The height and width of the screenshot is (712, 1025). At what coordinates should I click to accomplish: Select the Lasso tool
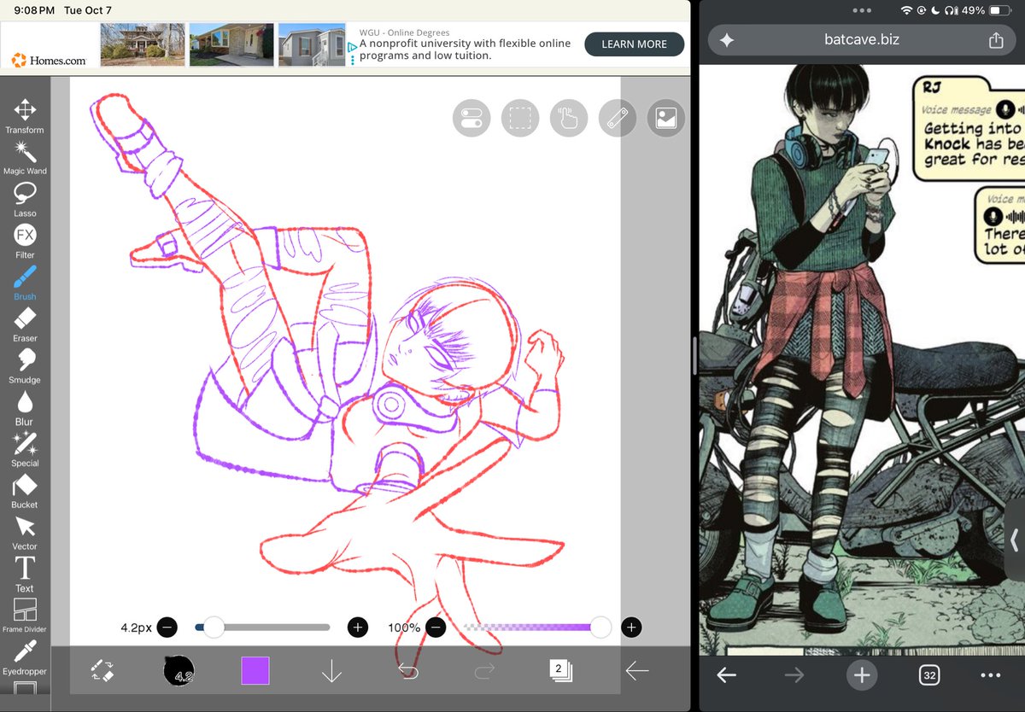[25, 200]
